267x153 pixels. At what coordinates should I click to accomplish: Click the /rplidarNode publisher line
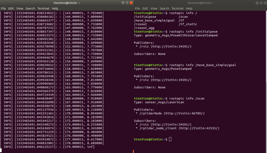point(170,114)
